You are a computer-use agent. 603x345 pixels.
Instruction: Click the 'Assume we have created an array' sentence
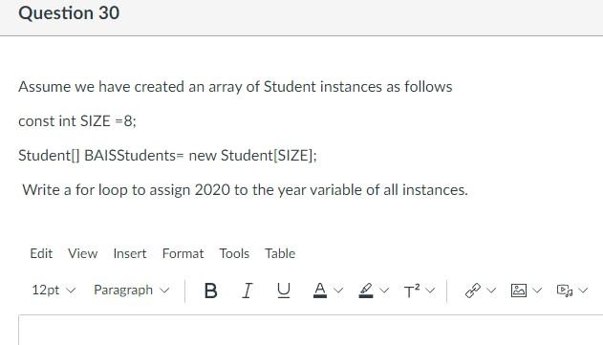235,87
